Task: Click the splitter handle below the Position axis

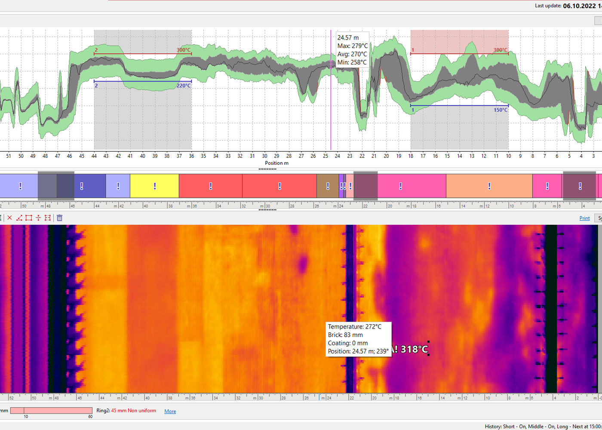Action: pyautogui.click(x=267, y=169)
